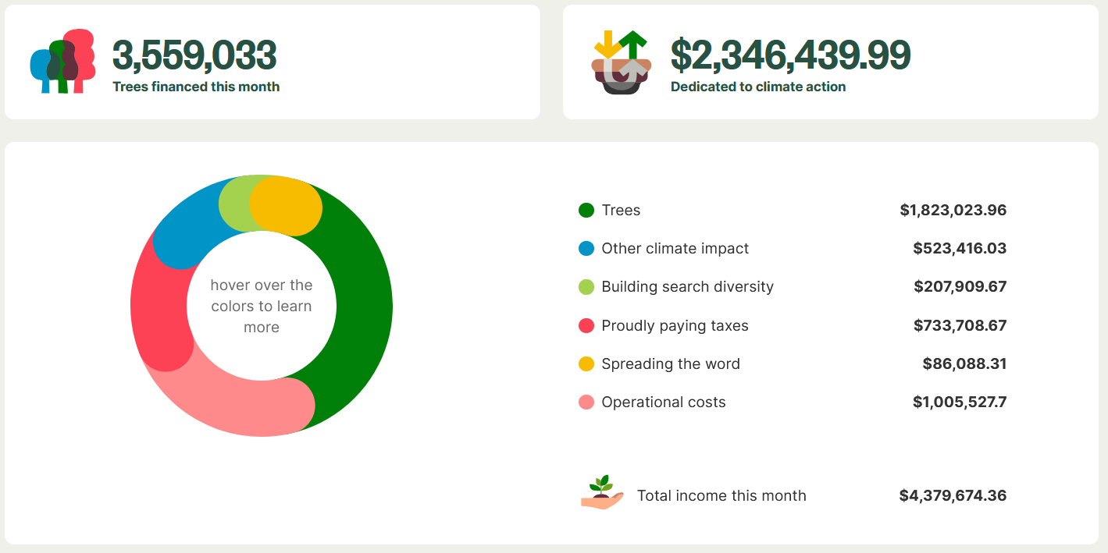The image size is (1108, 553).
Task: Click the pink Operational costs dot
Action: pos(586,402)
